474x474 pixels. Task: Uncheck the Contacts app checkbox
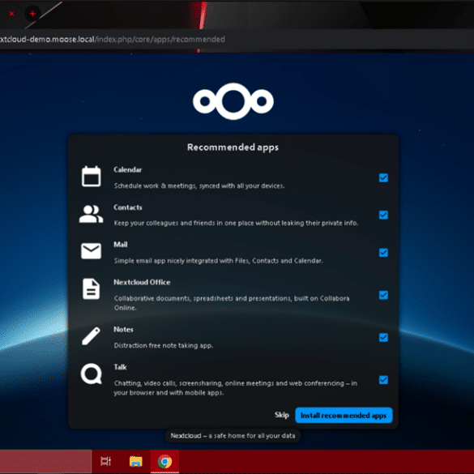pyautogui.click(x=383, y=215)
